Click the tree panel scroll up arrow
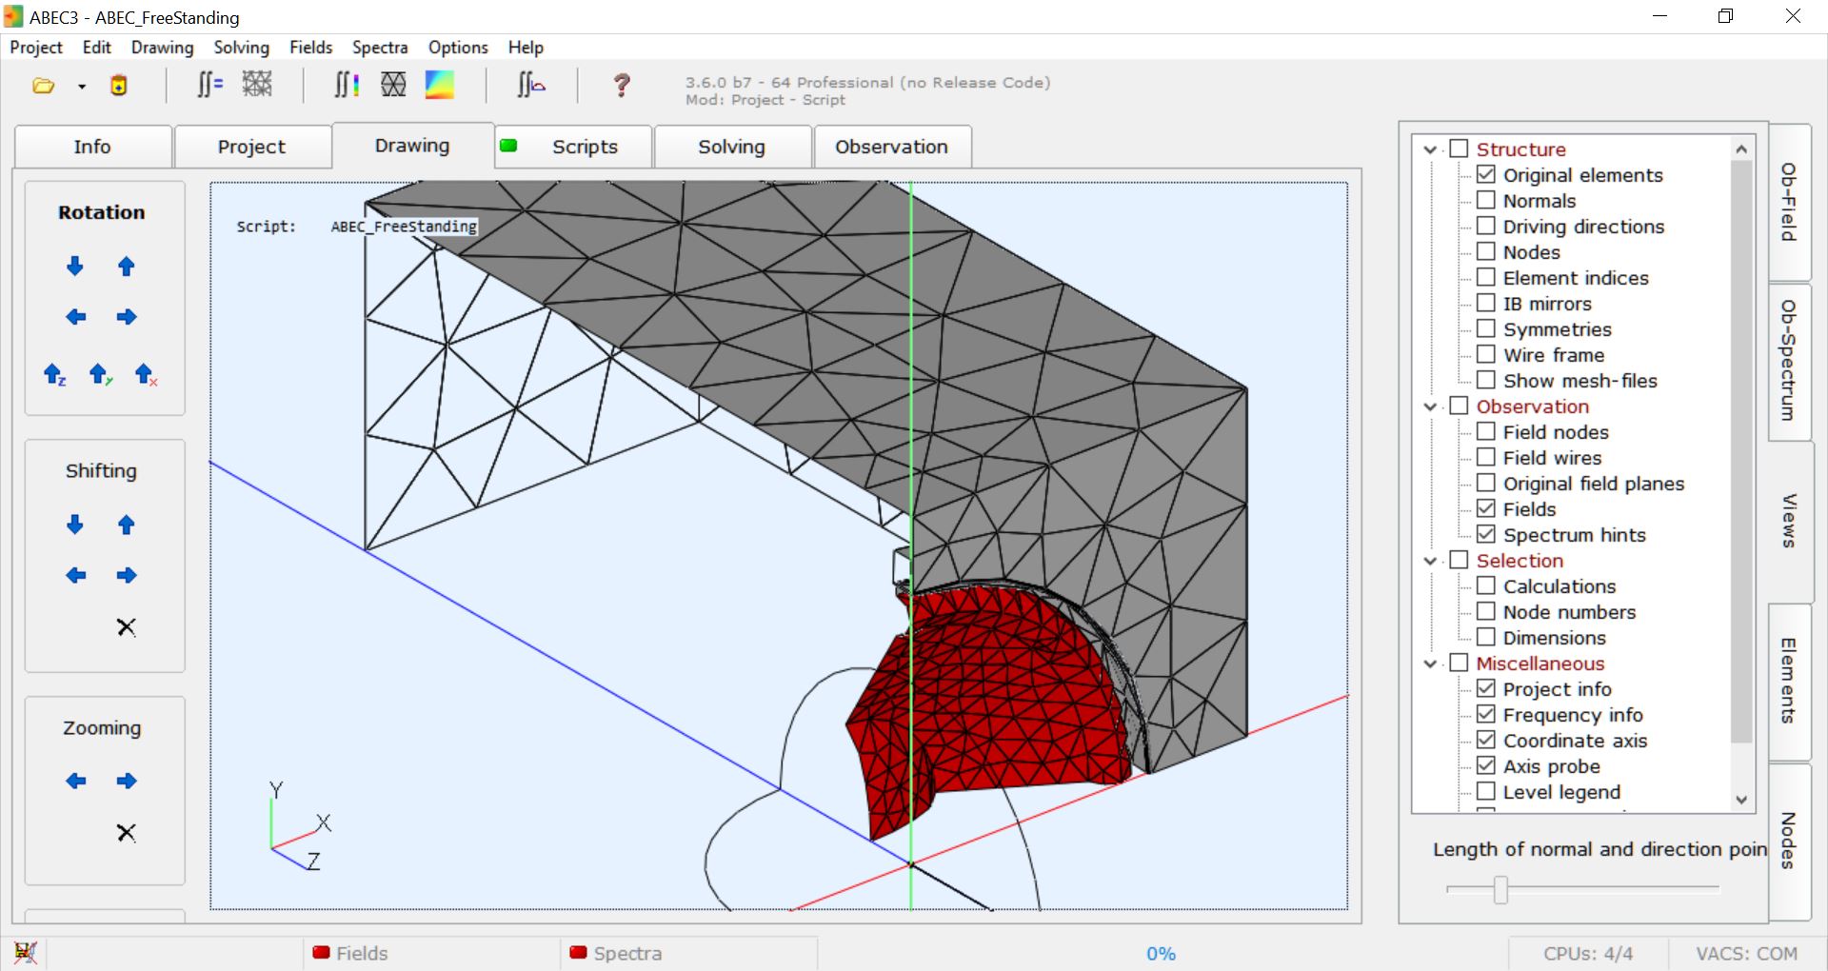 pyautogui.click(x=1741, y=149)
